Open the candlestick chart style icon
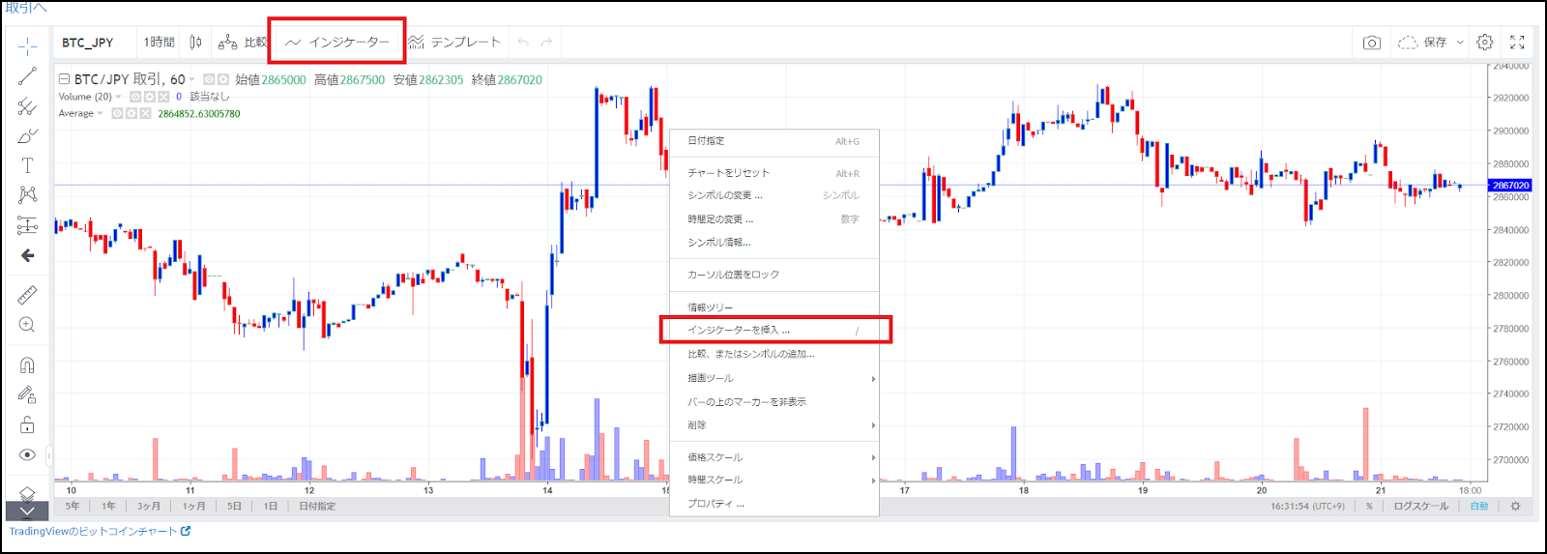 pos(196,43)
